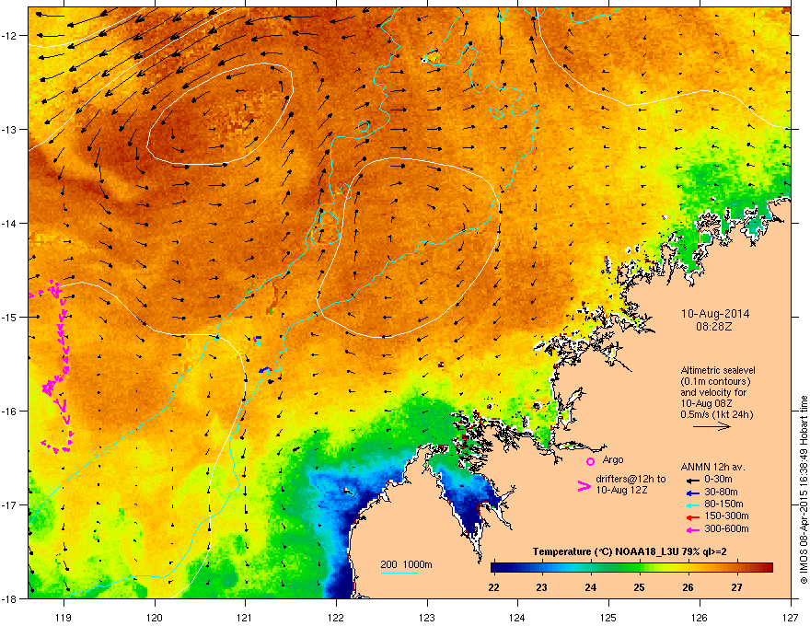Screen dimensions: 810x626
Task: Click the '80-150m' depth label
Action: click(x=723, y=504)
